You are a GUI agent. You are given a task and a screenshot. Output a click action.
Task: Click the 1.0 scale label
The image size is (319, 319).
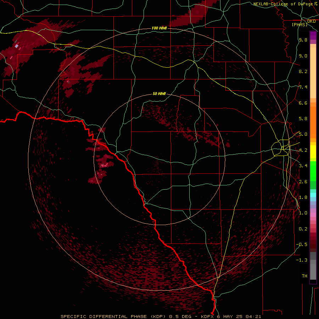tap(303, 213)
